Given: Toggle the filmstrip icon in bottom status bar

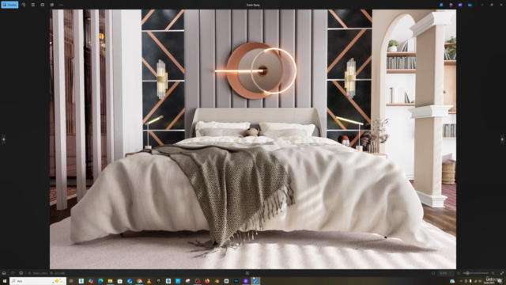Looking at the screenshot, I should pyautogui.click(x=4, y=273).
